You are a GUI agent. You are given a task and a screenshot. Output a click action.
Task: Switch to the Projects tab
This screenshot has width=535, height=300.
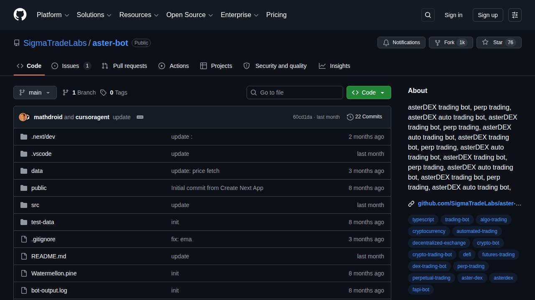[216, 66]
